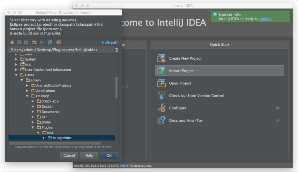Screen dimensions: 298x172
Task: Click the module directory toolbar icon
Action: coord(26,42)
